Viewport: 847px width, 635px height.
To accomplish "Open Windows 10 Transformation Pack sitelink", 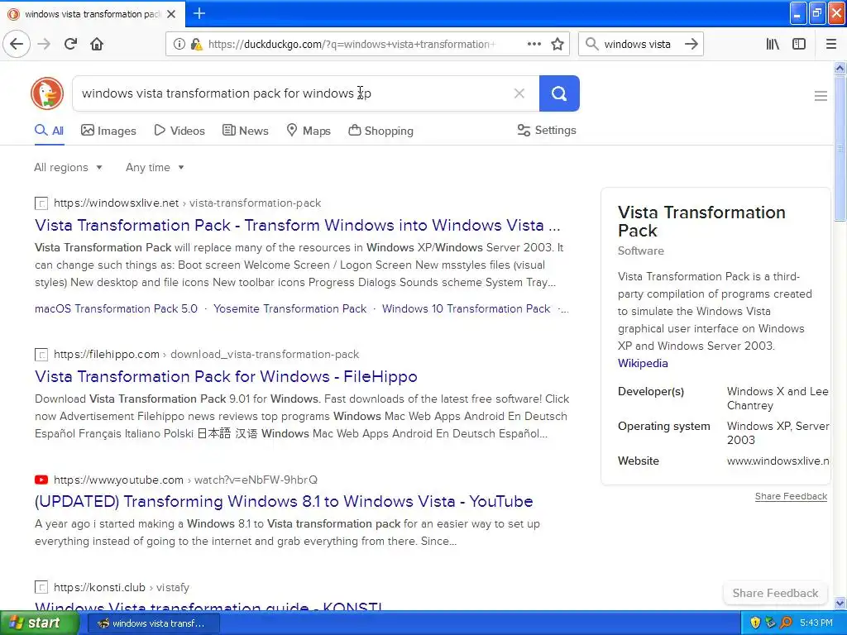I will point(467,309).
